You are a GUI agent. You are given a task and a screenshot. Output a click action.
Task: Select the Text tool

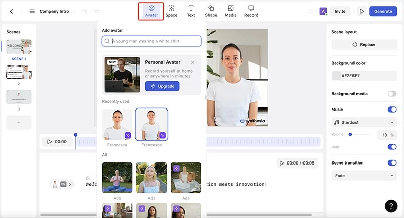click(191, 11)
